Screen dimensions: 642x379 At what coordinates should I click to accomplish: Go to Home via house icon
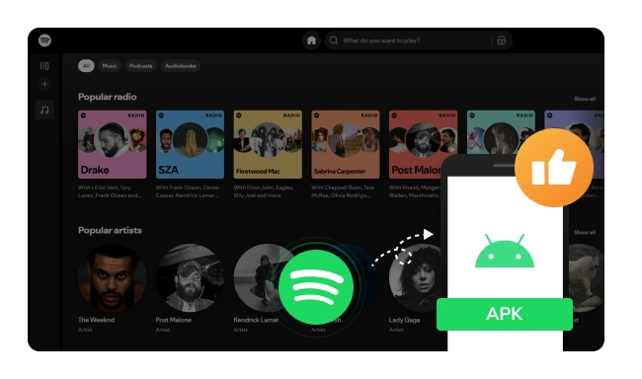coord(311,40)
